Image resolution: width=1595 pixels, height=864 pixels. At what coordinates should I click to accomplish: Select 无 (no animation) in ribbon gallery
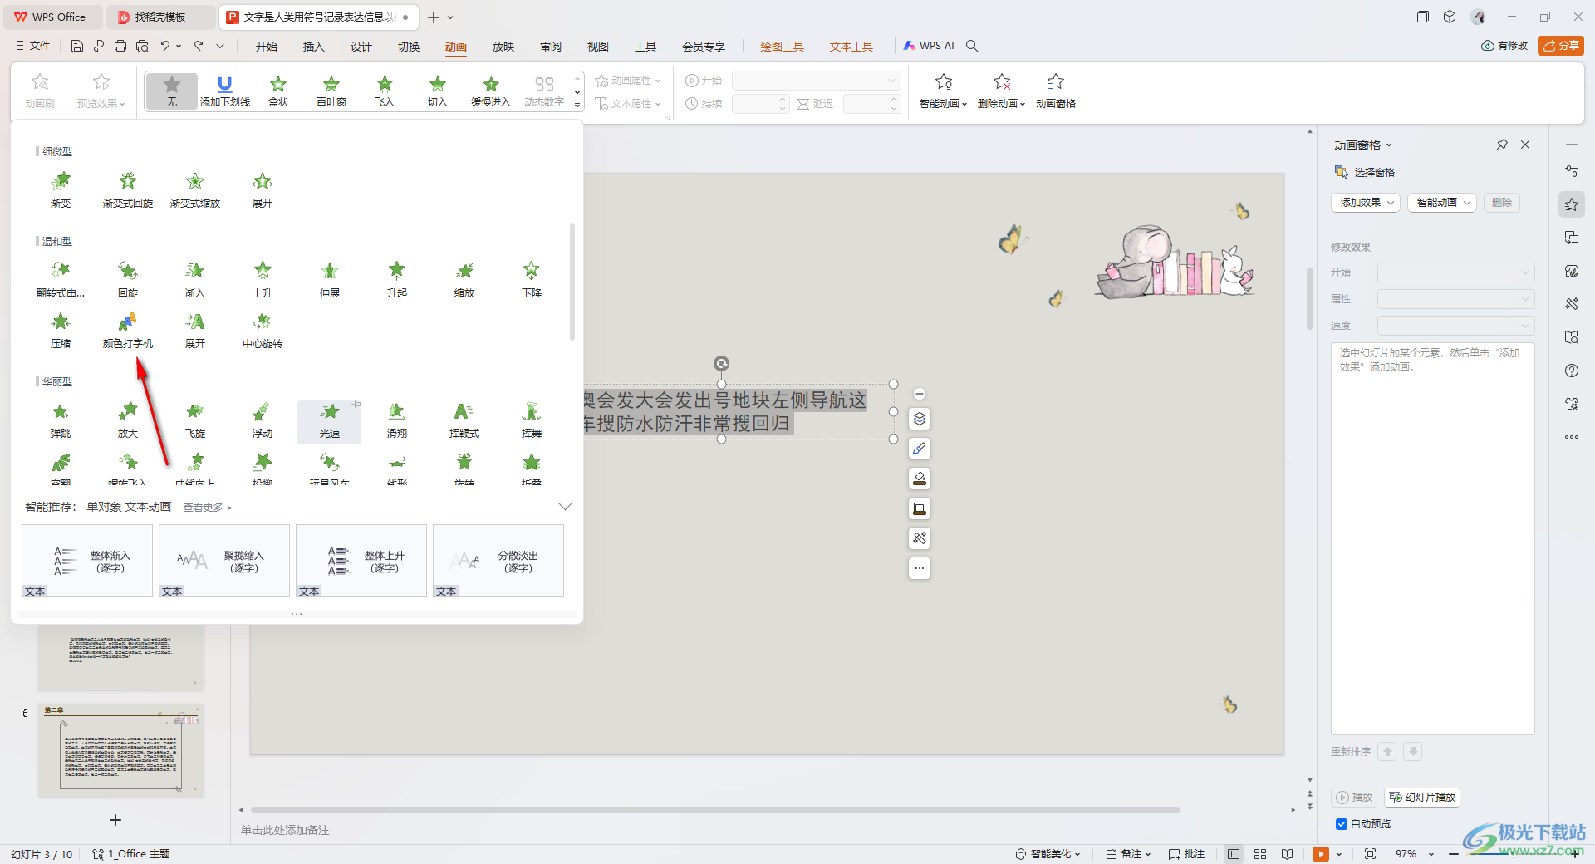pyautogui.click(x=172, y=91)
